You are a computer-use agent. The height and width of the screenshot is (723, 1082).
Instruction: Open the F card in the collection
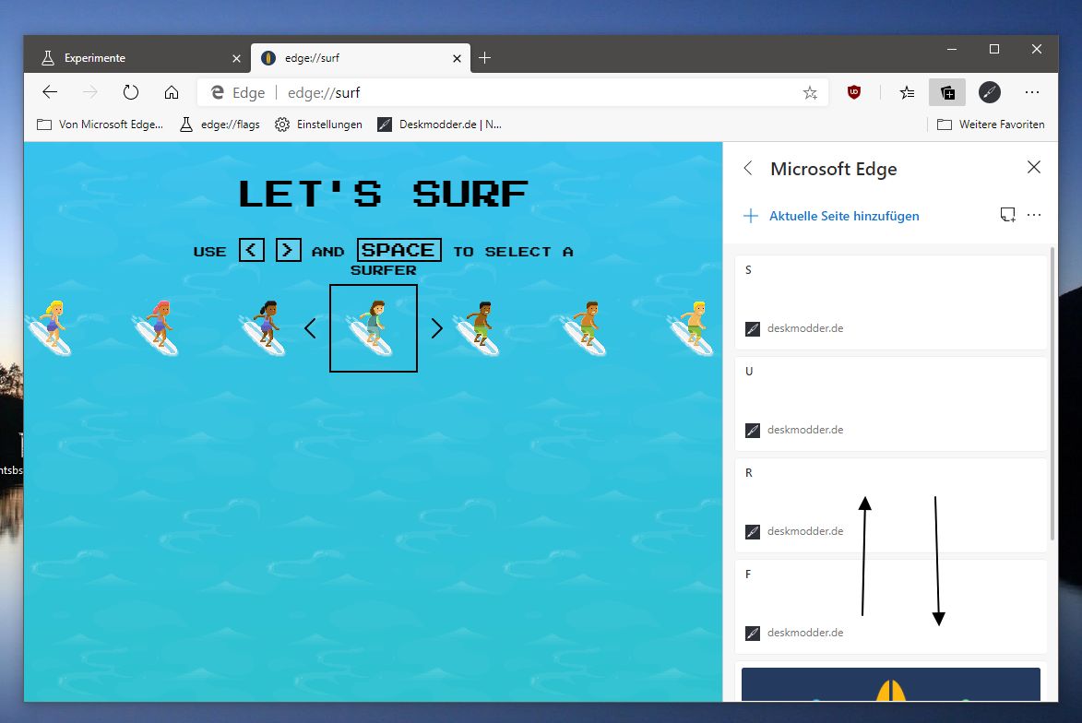pyautogui.click(x=891, y=607)
